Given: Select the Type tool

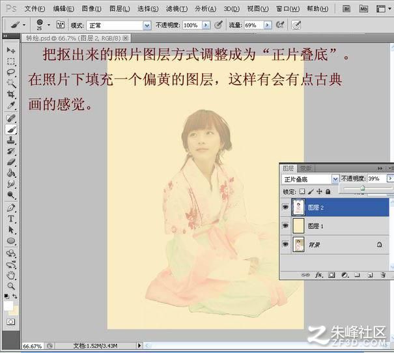Looking at the screenshot, I should coord(11,219).
